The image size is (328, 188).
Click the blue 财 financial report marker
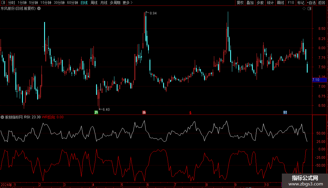tap(285, 112)
